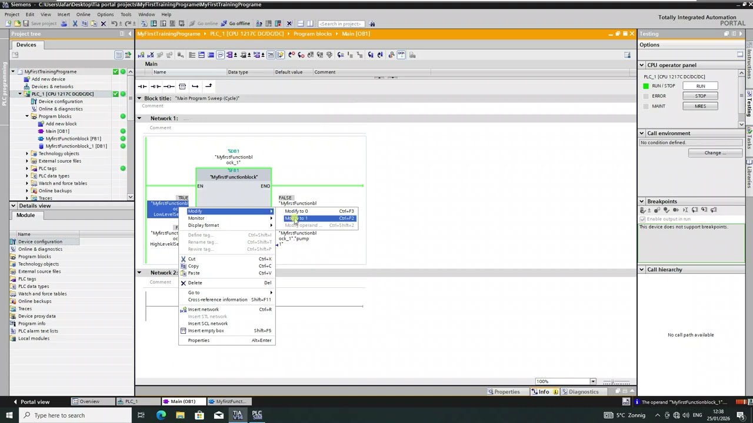
Task: Click the open branch instruction icon
Action: click(195, 86)
